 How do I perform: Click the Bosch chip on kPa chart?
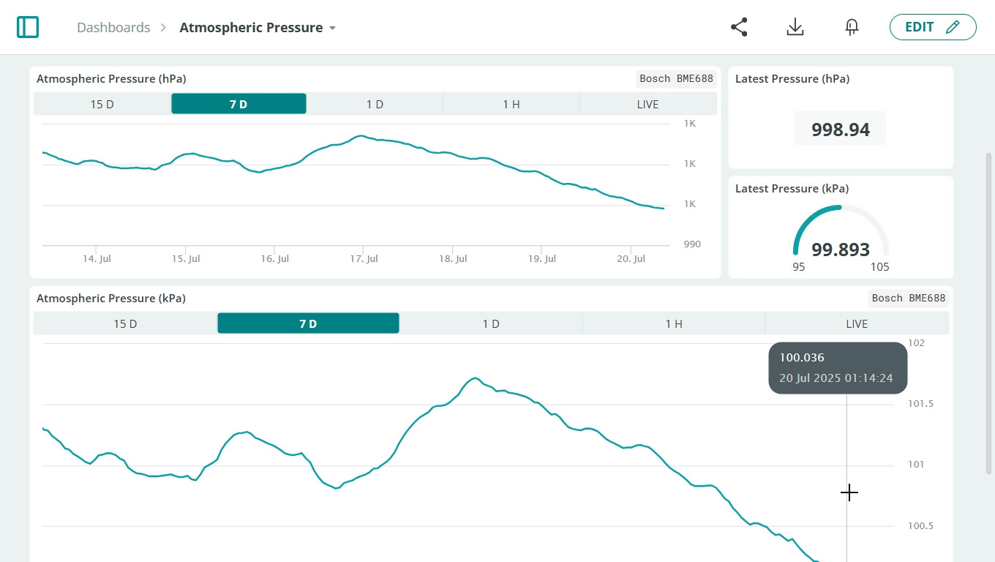[x=887, y=298]
